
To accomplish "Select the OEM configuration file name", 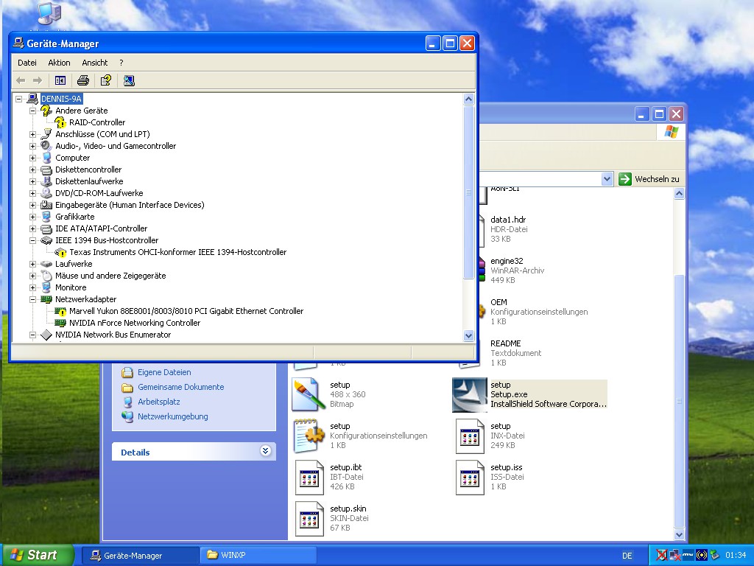I will (x=498, y=302).
